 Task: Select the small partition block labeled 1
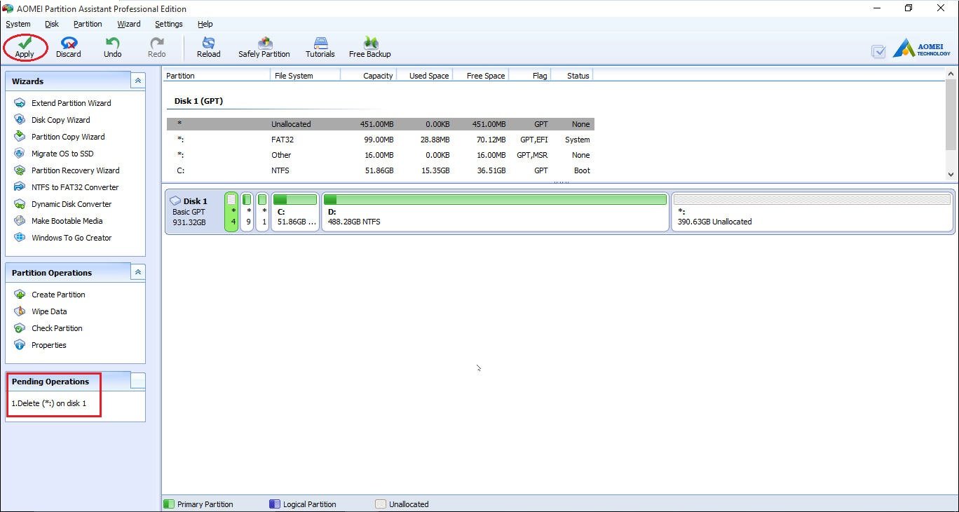262,212
